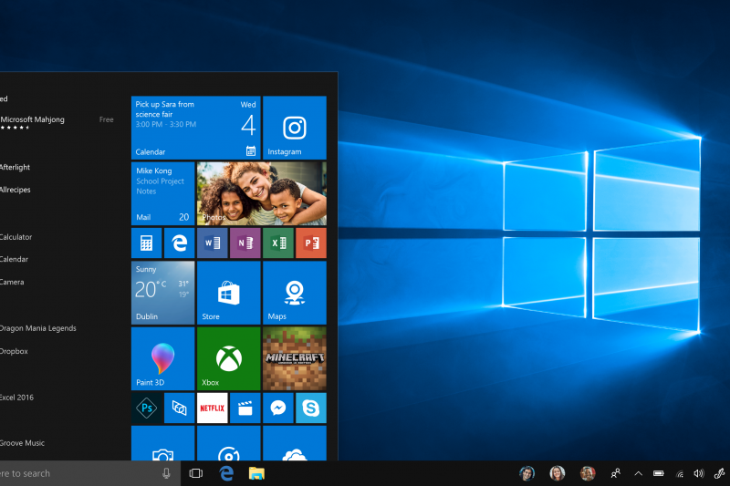Show hidden system tray icons
Viewport: 730px width, 486px height.
638,473
